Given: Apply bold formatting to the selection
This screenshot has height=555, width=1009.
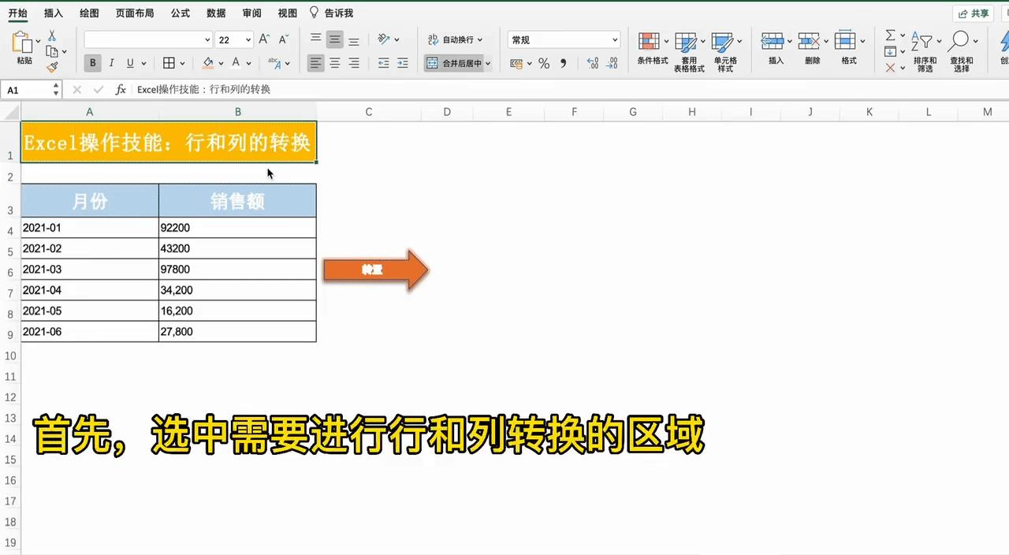Looking at the screenshot, I should 92,63.
